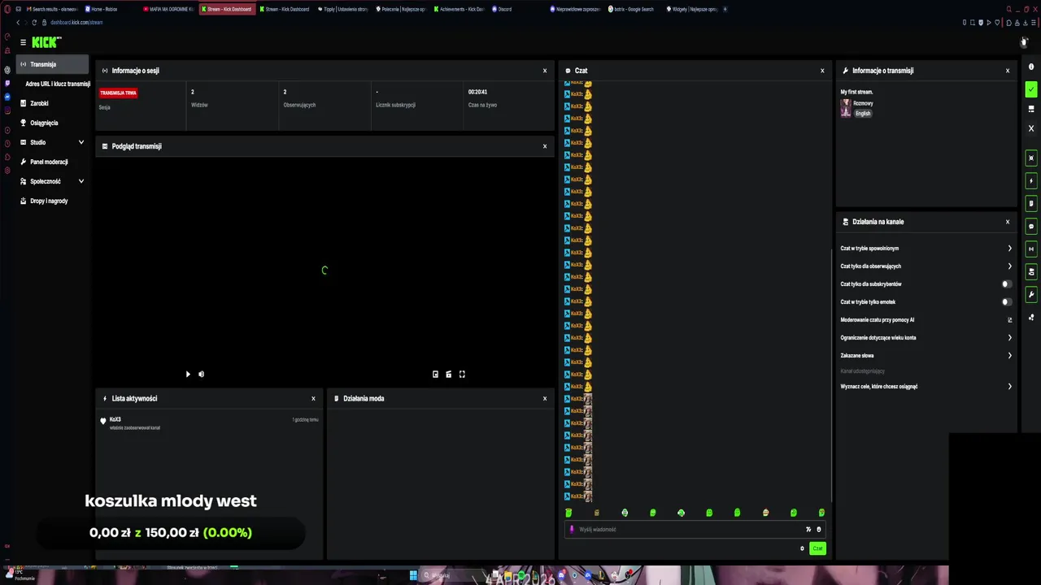Toggle the session info widget icon
The width and height of the screenshot is (1041, 585).
[x=1031, y=249]
